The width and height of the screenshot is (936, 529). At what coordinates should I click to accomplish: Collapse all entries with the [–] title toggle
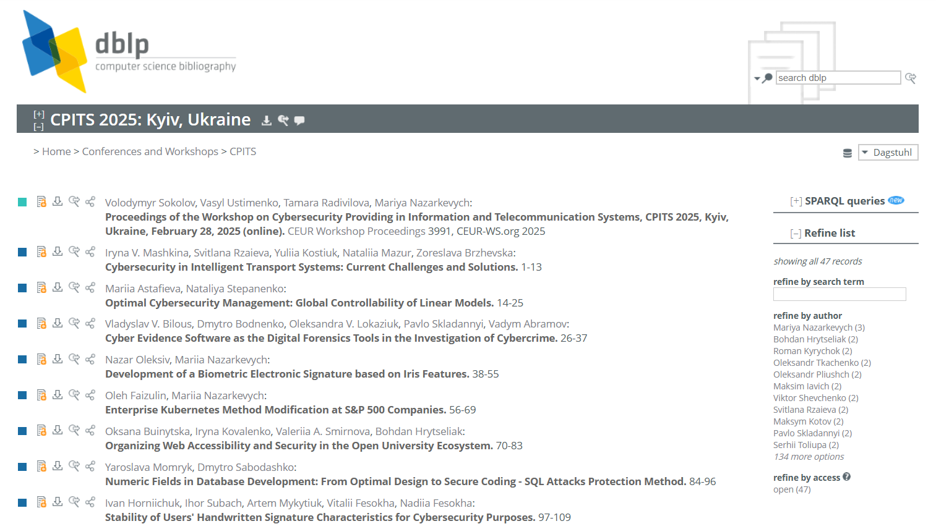pyautogui.click(x=38, y=127)
